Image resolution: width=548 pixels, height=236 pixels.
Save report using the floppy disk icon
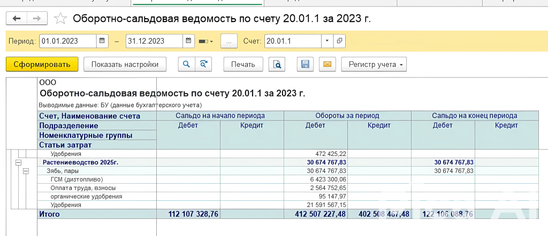coord(305,65)
